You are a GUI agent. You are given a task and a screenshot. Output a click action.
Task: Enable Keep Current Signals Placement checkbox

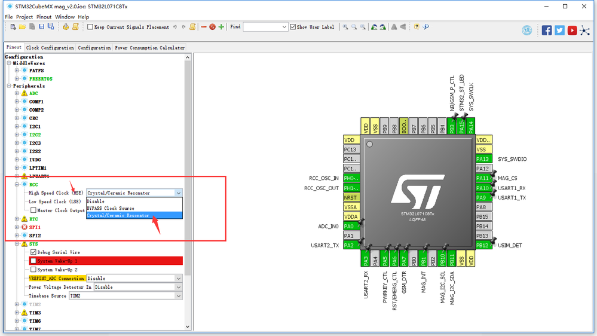(x=90, y=27)
